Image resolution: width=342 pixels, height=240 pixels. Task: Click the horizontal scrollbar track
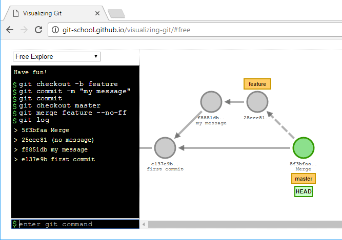(245, 224)
